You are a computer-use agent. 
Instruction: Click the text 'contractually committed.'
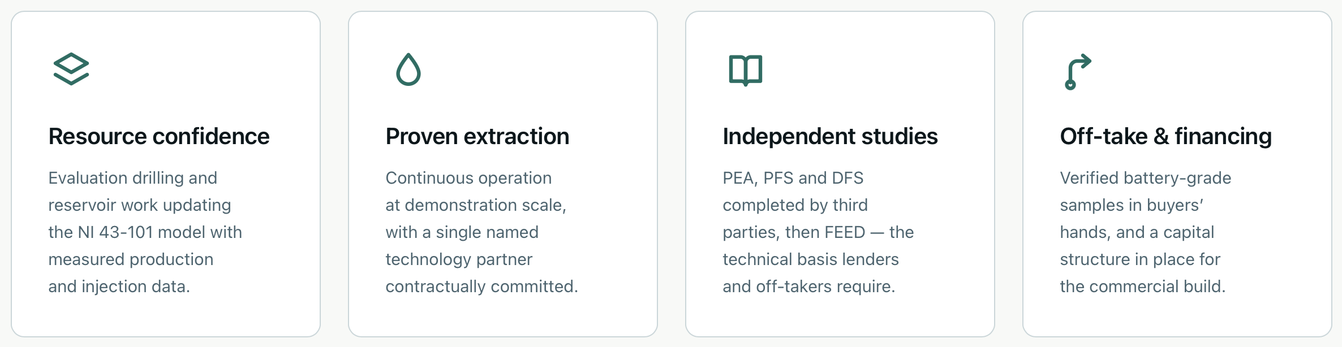[482, 287]
